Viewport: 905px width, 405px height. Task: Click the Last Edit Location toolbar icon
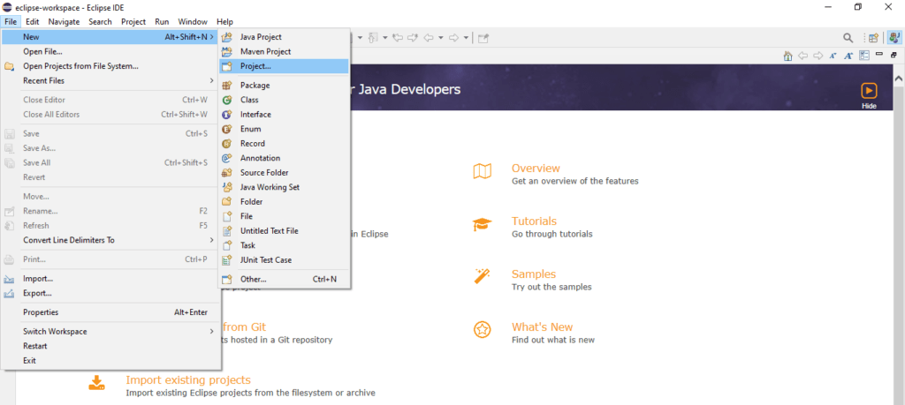[x=398, y=38]
